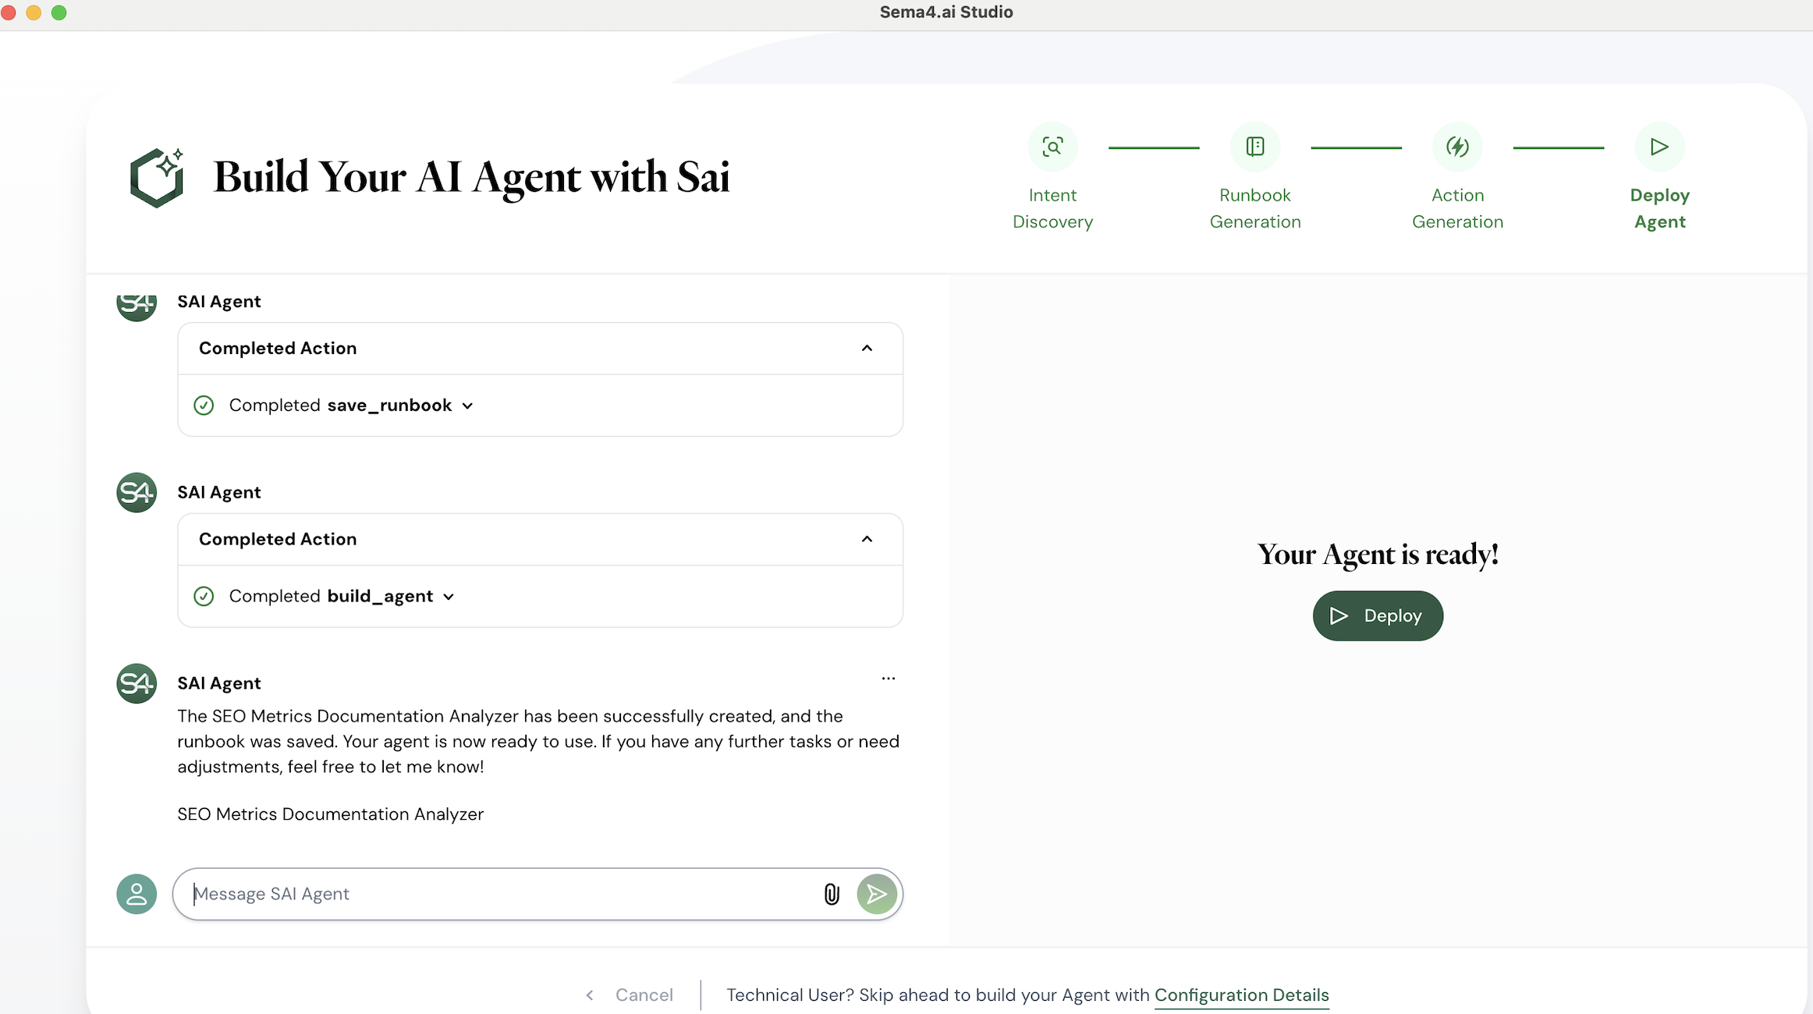The width and height of the screenshot is (1813, 1014).
Task: Select the Runbook Generation step label
Action: click(1255, 208)
